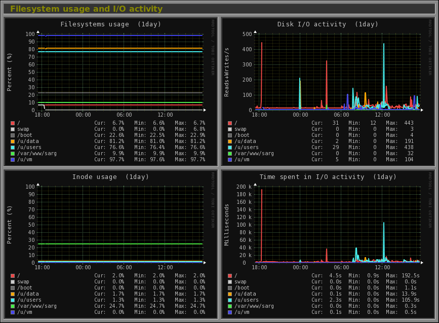Open the Inode usage graph plot
Image resolution: width=439 pixels, height=323 pixels.
(x=121, y=225)
